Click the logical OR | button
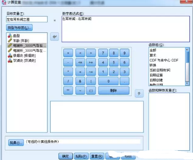Image resolution: width=193 pixels, height=160 pixels. coord(91,81)
